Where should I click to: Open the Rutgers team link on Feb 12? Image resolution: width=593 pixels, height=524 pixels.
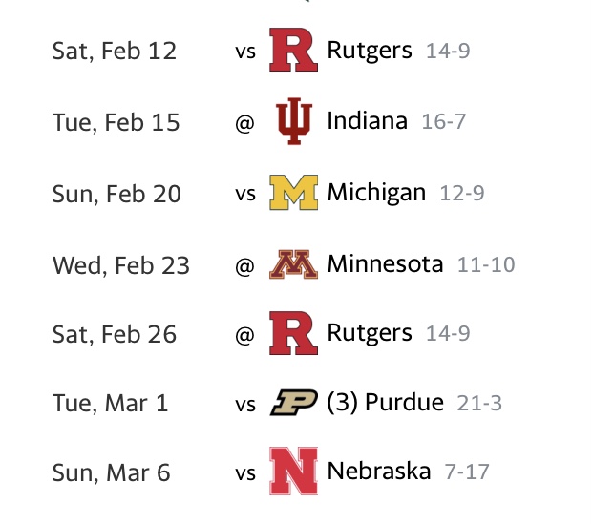[370, 50]
